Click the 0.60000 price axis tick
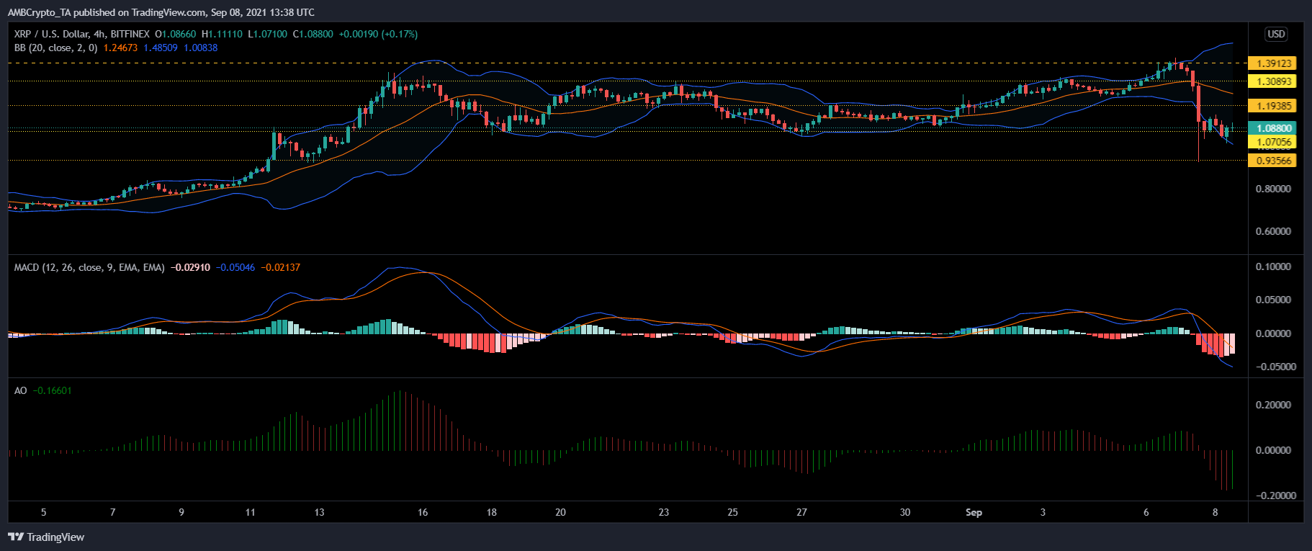 [1273, 231]
